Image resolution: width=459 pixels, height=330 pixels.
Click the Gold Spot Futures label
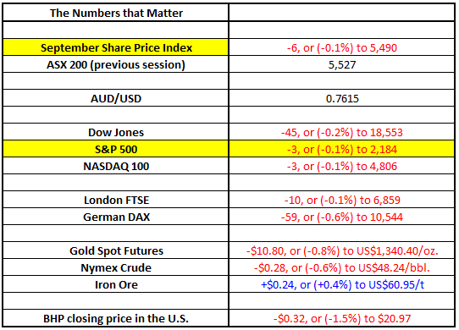tap(116, 250)
